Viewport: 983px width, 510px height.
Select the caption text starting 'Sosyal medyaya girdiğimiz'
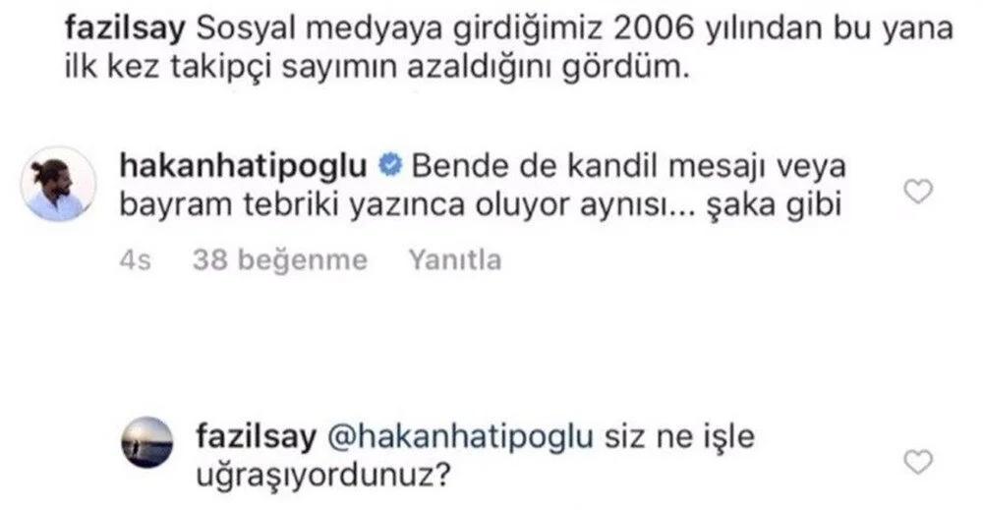(x=575, y=28)
